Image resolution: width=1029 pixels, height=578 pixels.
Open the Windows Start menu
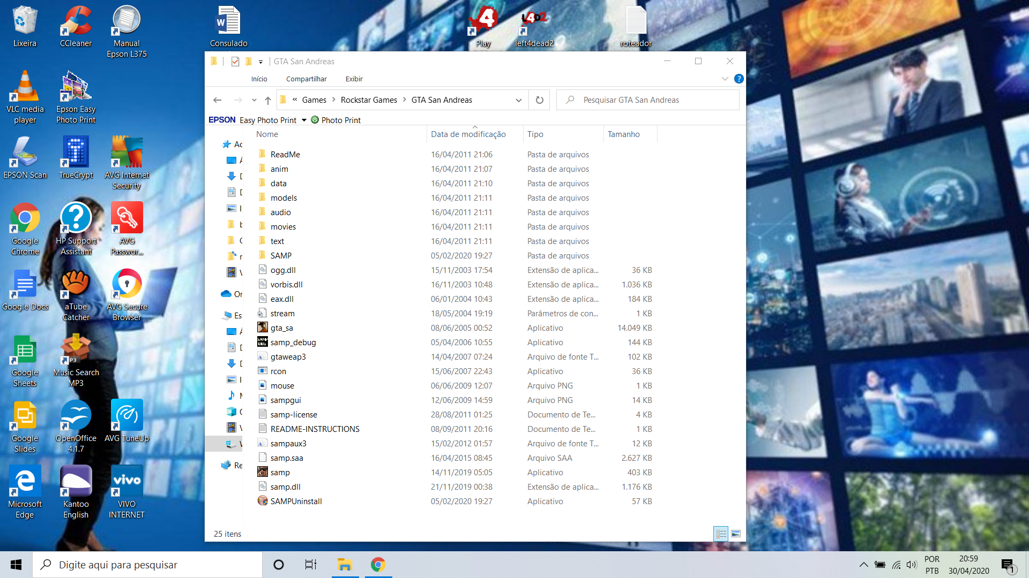click(x=16, y=565)
